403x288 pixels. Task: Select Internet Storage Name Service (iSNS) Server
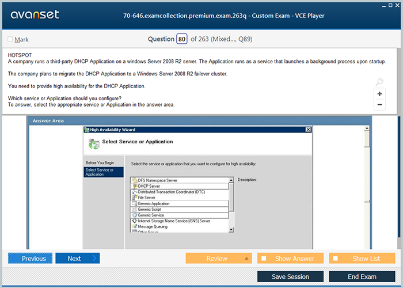coord(180,221)
